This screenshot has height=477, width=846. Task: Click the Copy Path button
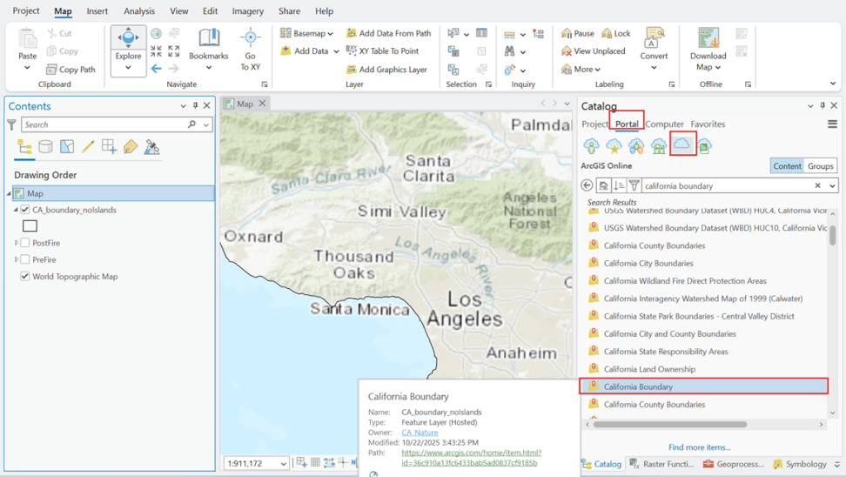[x=70, y=69]
